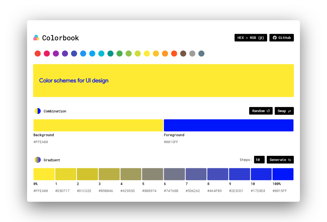Select gradient step 2 swatch
The height and width of the screenshot is (222, 327).
point(87,174)
